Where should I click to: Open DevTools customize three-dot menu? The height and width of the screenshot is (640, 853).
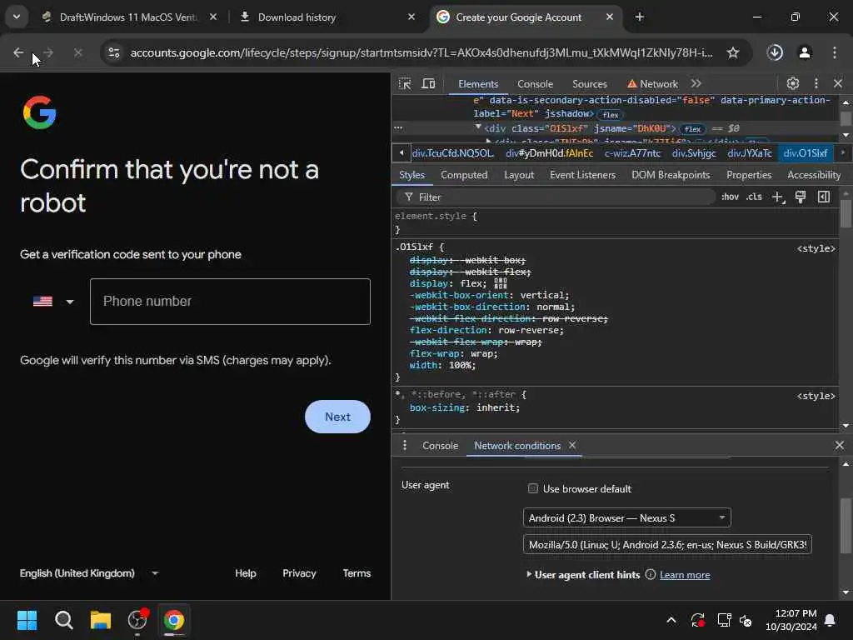click(x=816, y=83)
